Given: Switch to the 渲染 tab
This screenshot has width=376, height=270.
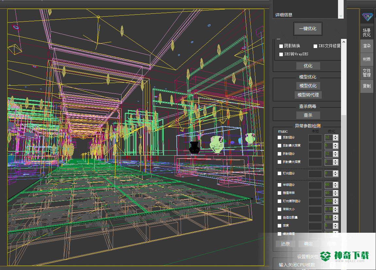Looking at the screenshot, I should point(367,46).
